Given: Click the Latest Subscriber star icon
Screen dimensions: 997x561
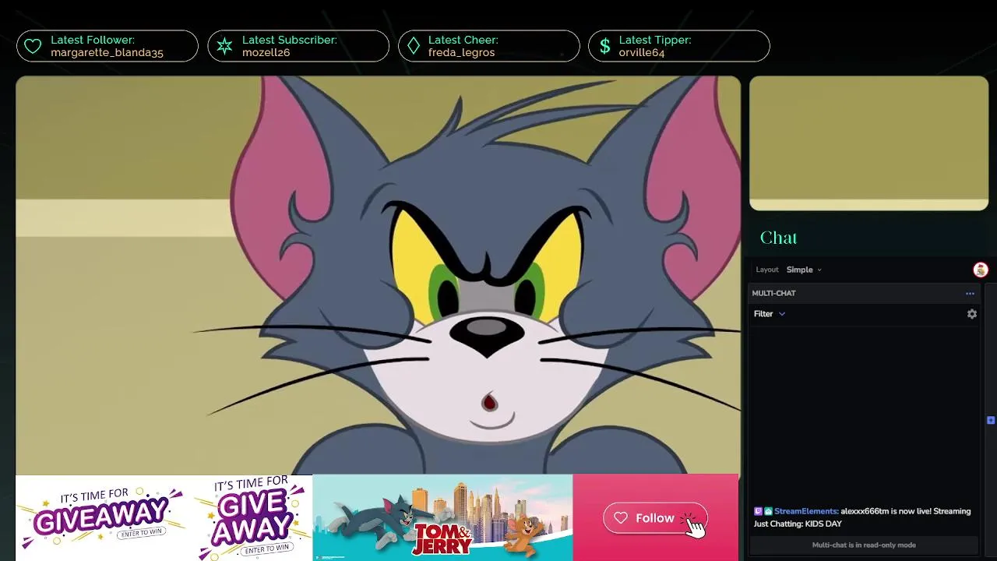Looking at the screenshot, I should coord(224,47).
